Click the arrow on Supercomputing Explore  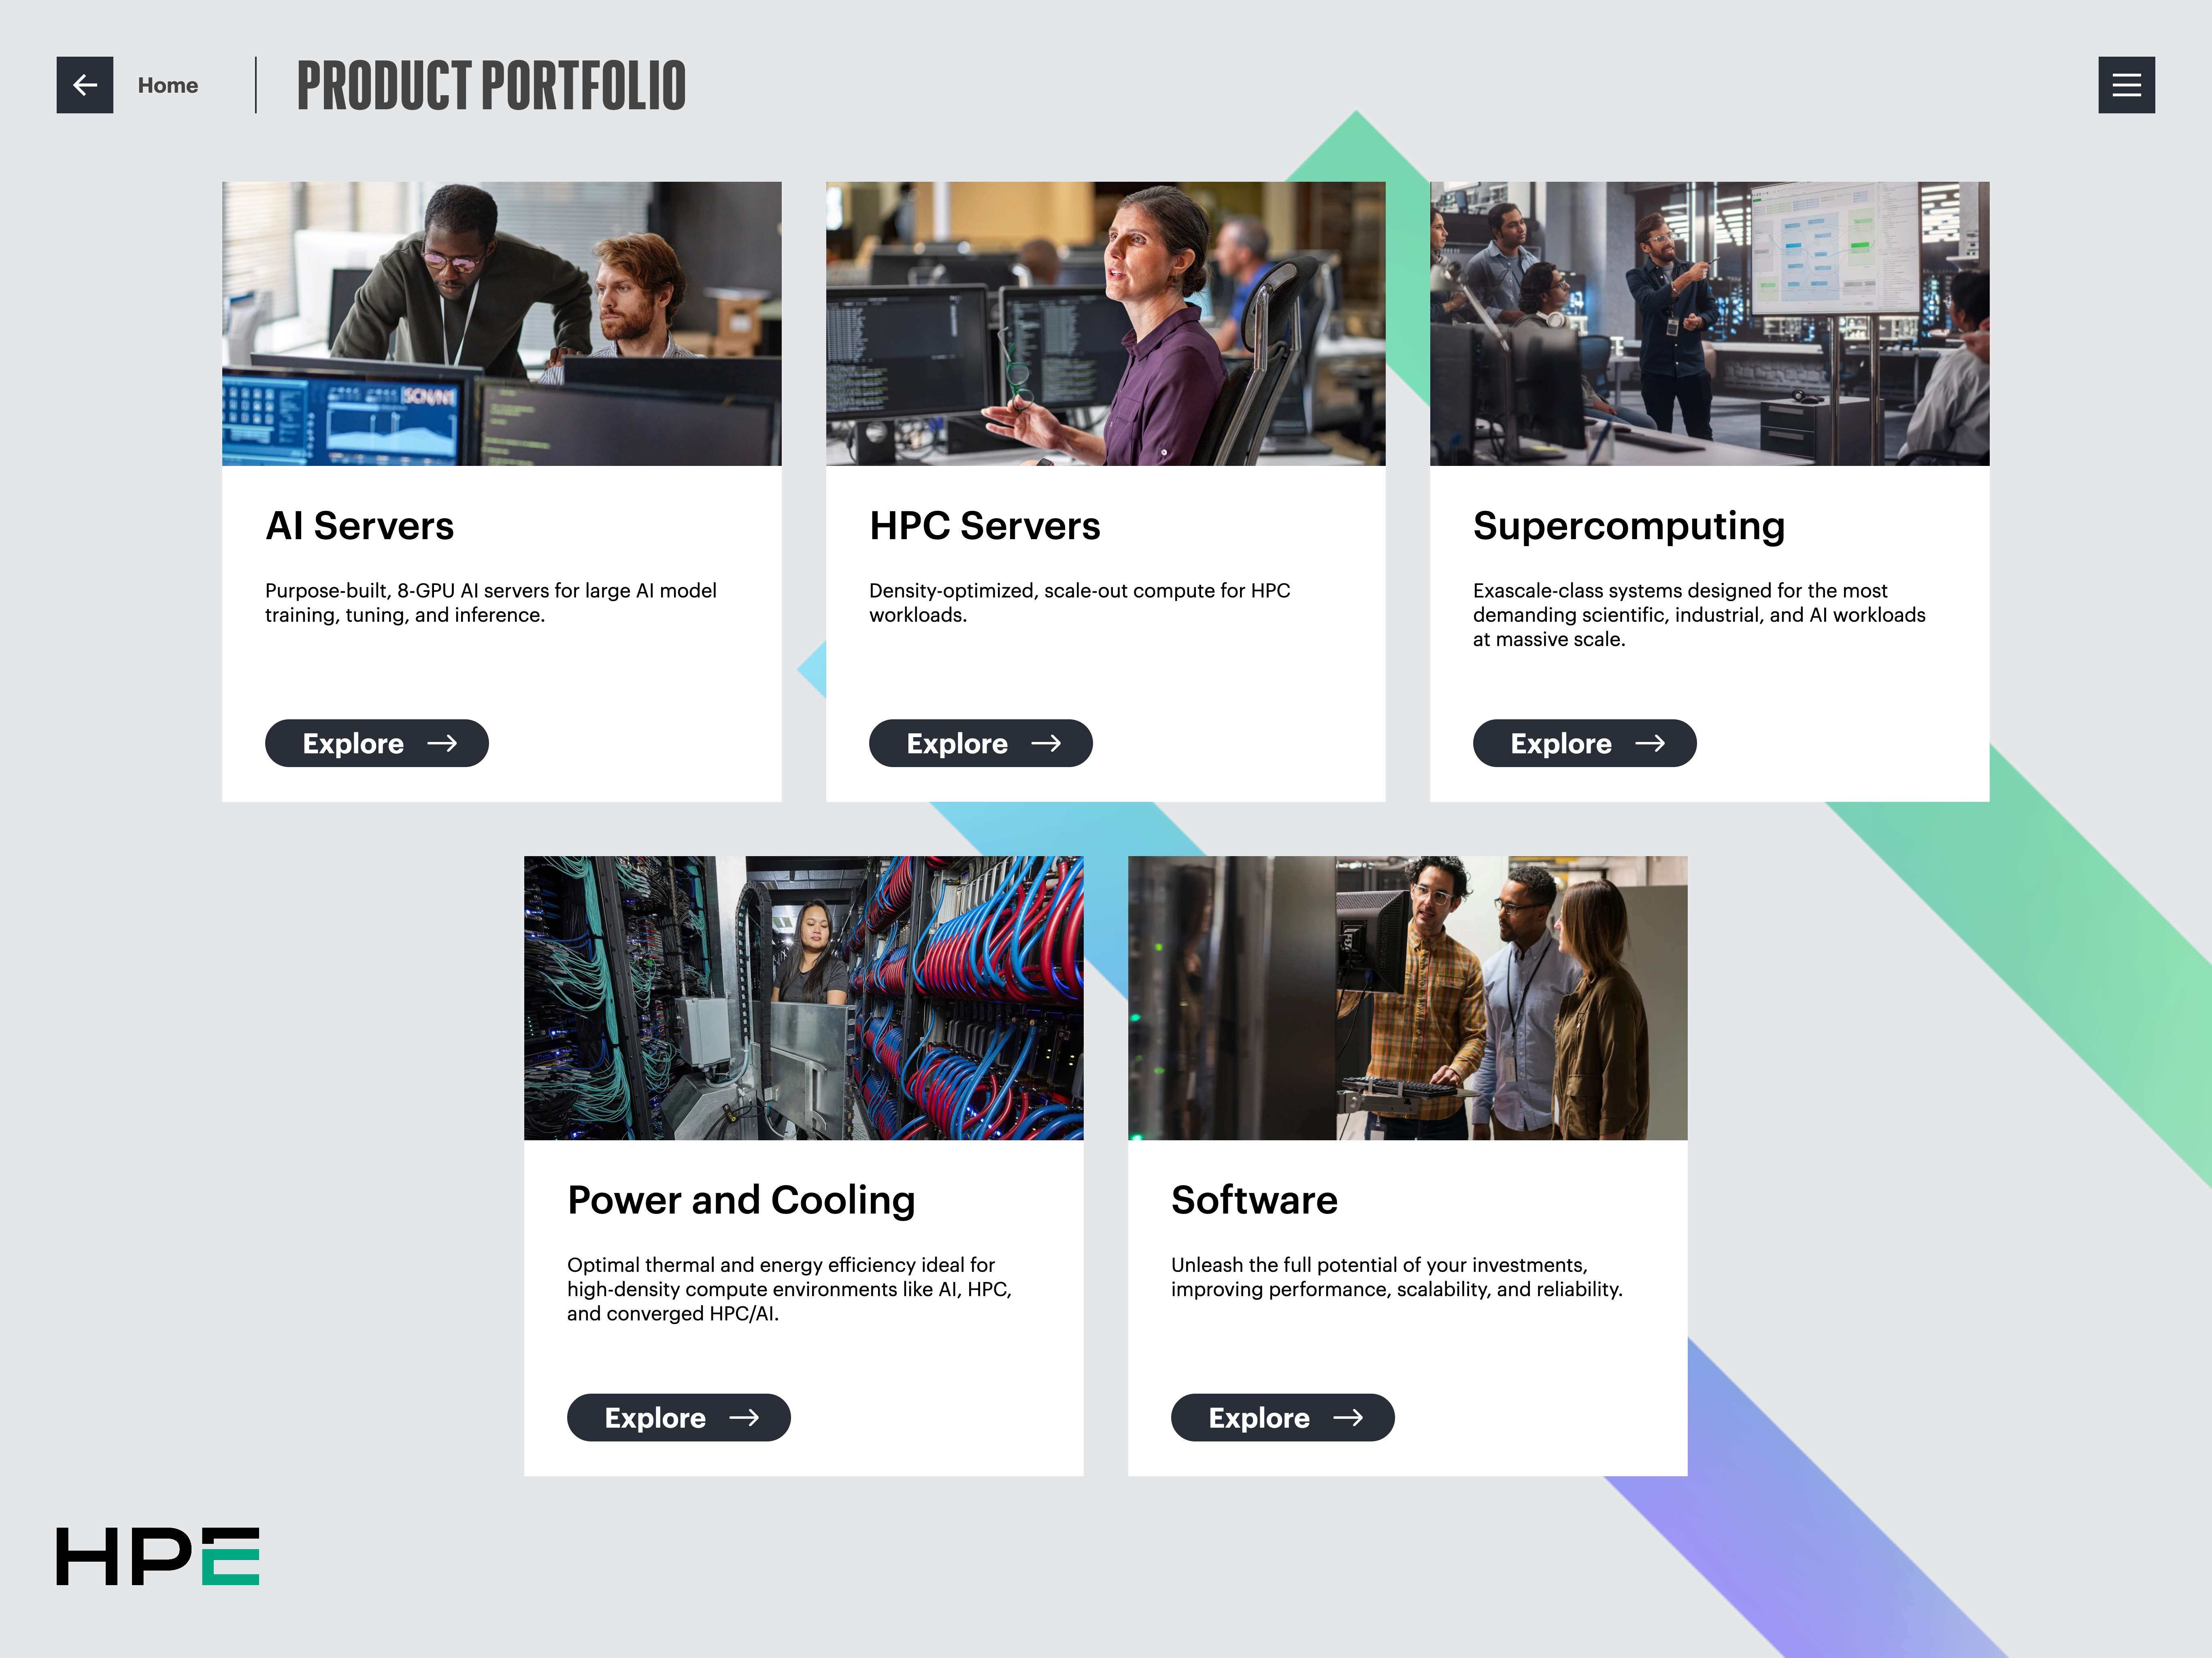click(1650, 743)
